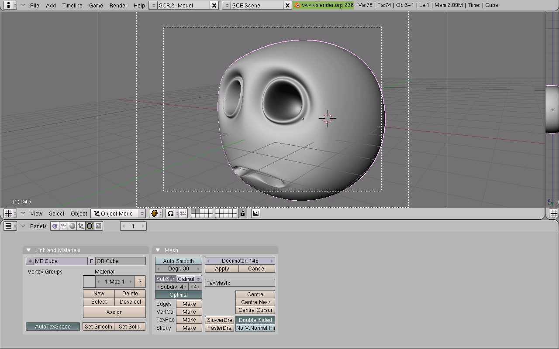Open the Add menu

(51, 5)
